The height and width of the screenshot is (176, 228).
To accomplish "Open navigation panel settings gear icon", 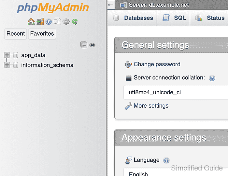I will 66,22.
